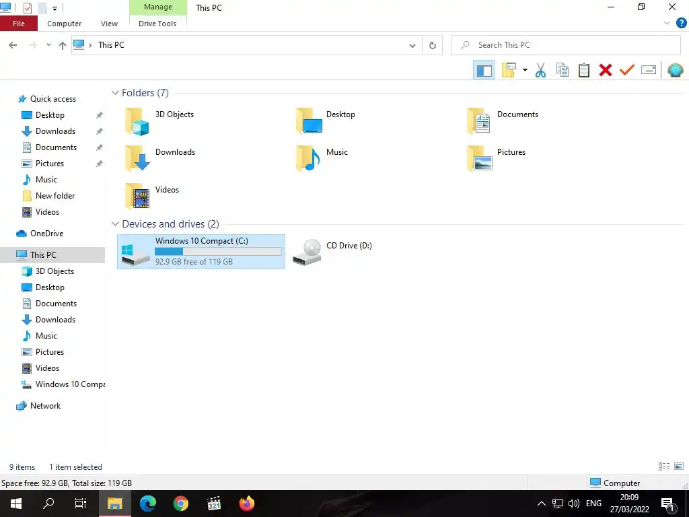Select the 3D Objects folder icon

click(137, 121)
